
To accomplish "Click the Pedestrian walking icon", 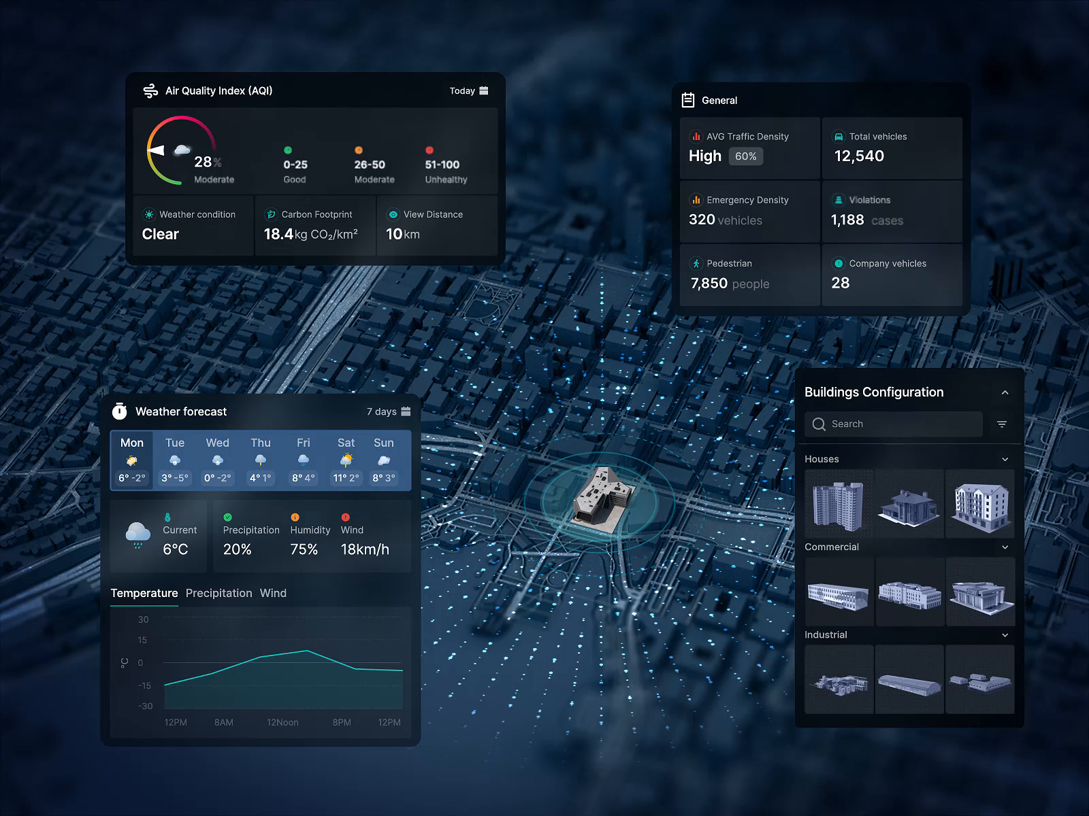I will pos(696,263).
